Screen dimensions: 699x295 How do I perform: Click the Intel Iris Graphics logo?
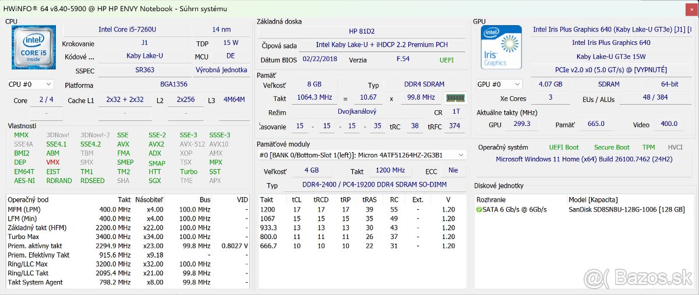pyautogui.click(x=501, y=47)
